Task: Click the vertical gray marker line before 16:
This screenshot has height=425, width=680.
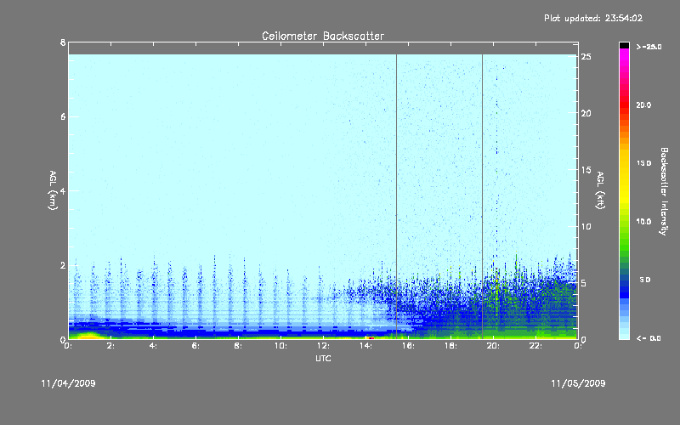Action: [x=396, y=196]
